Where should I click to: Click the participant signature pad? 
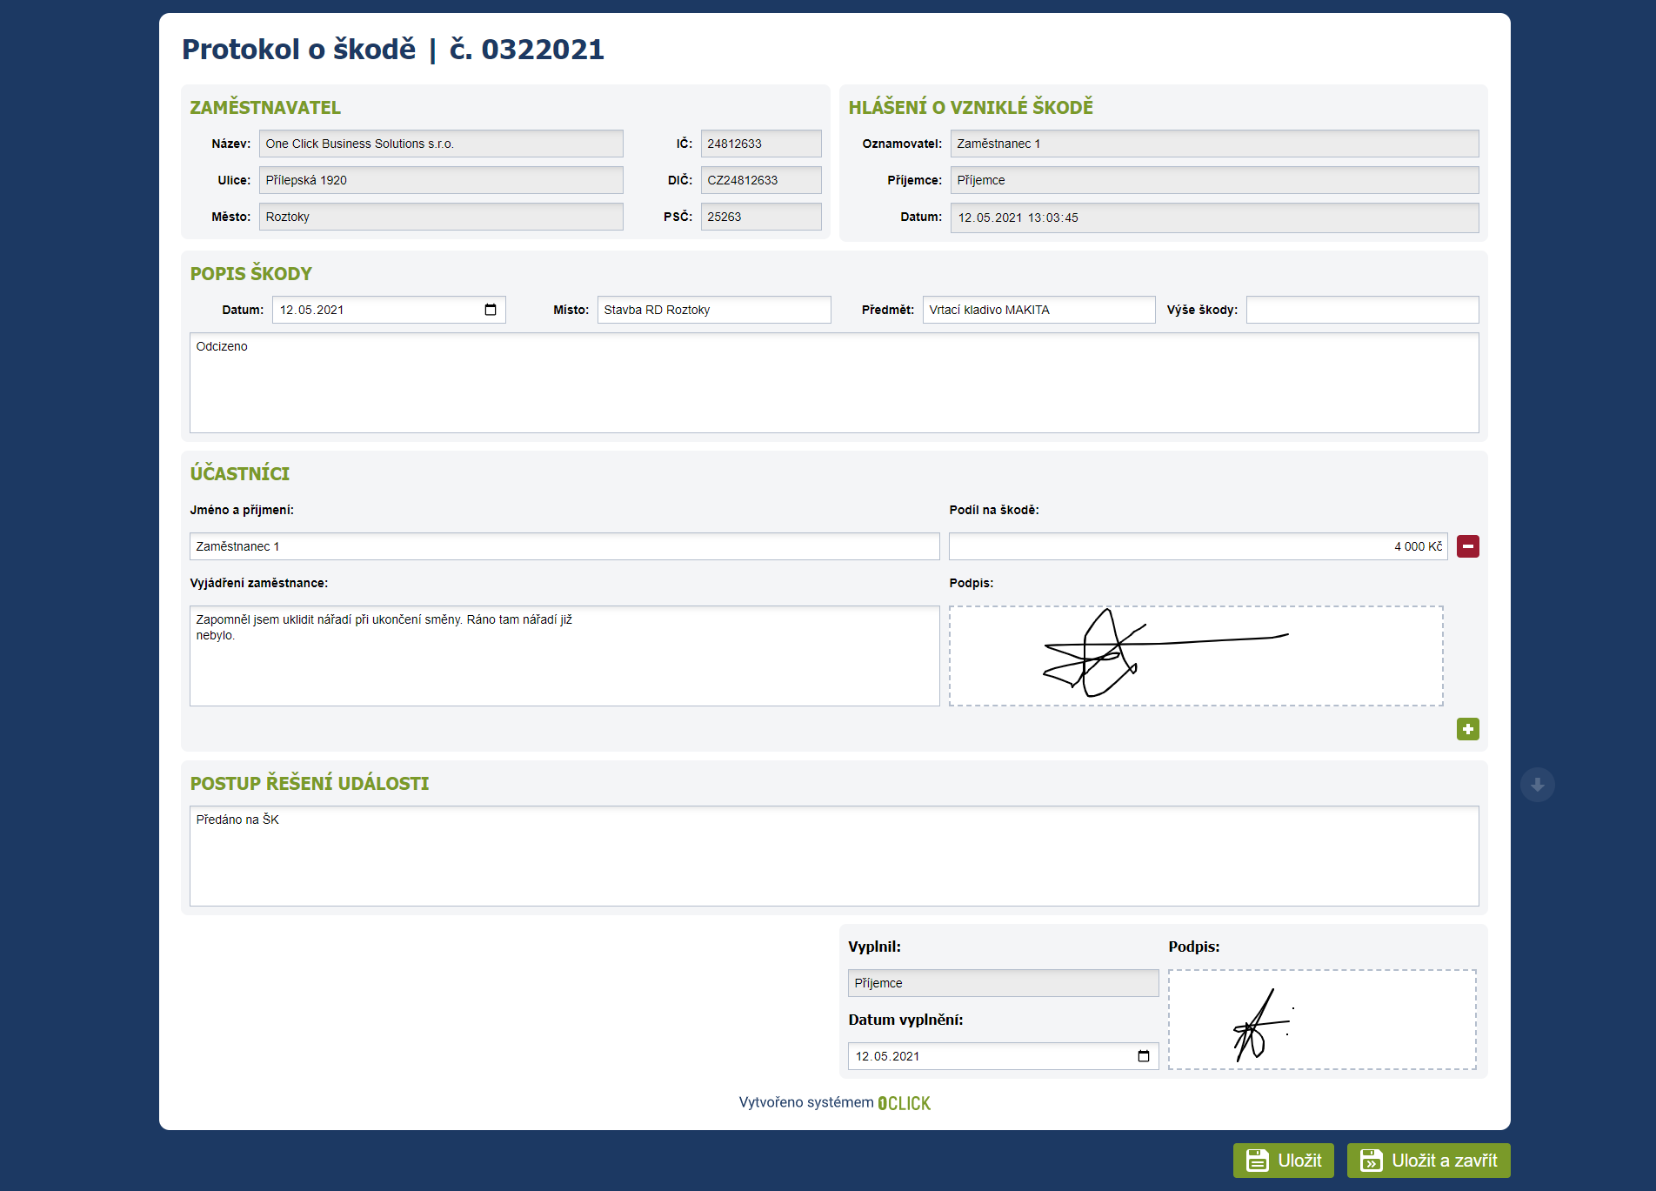point(1196,656)
